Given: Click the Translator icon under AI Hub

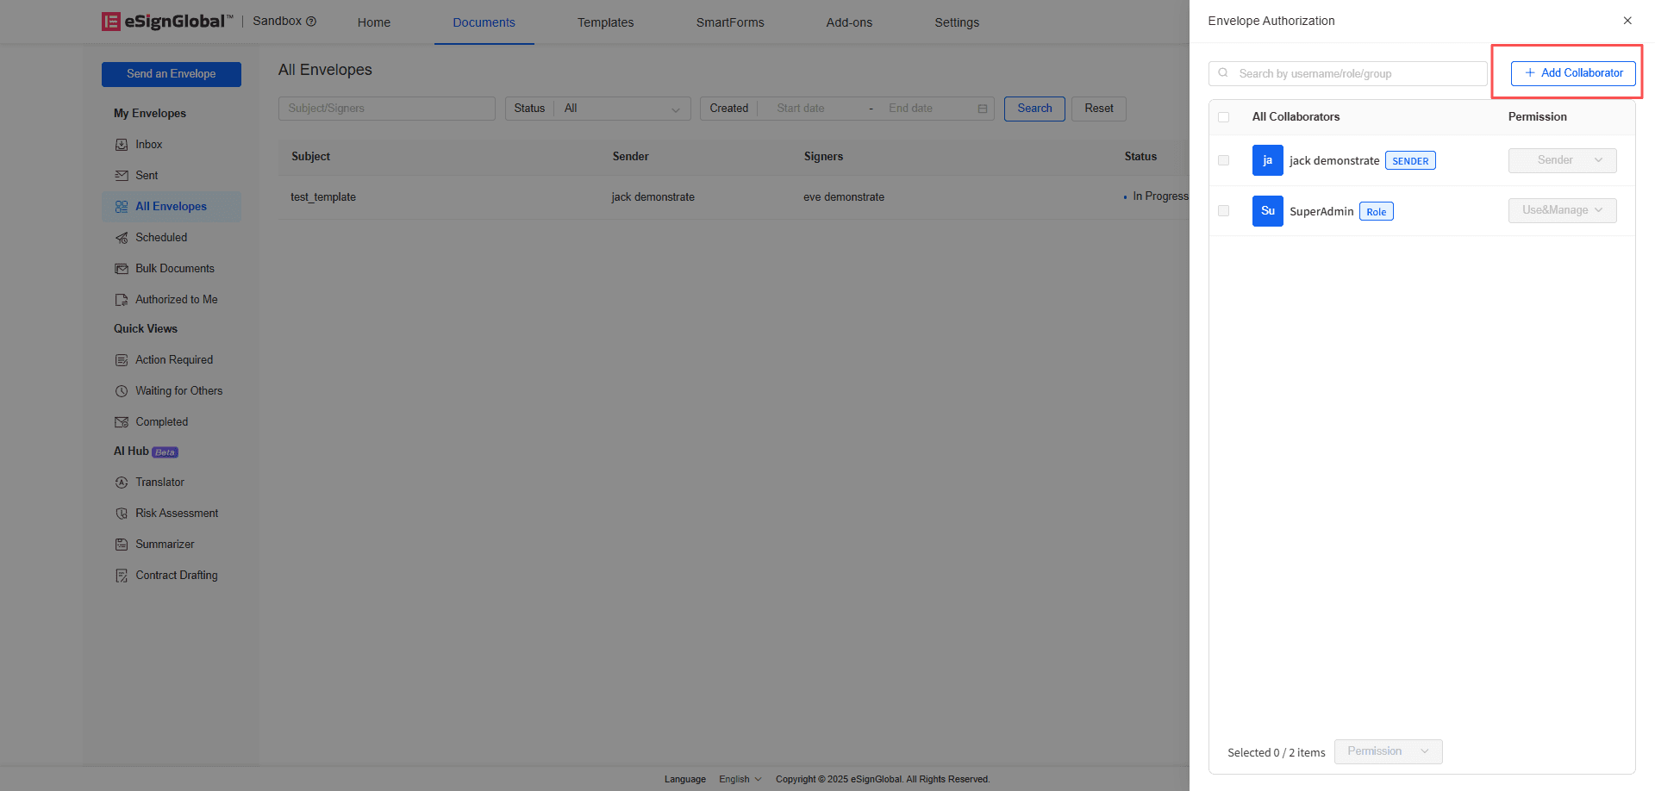Looking at the screenshot, I should pyautogui.click(x=122, y=483).
